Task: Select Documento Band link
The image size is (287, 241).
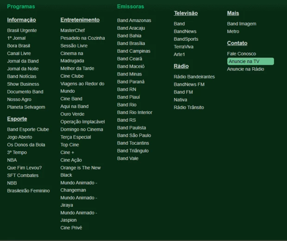Action: [x=25, y=92]
